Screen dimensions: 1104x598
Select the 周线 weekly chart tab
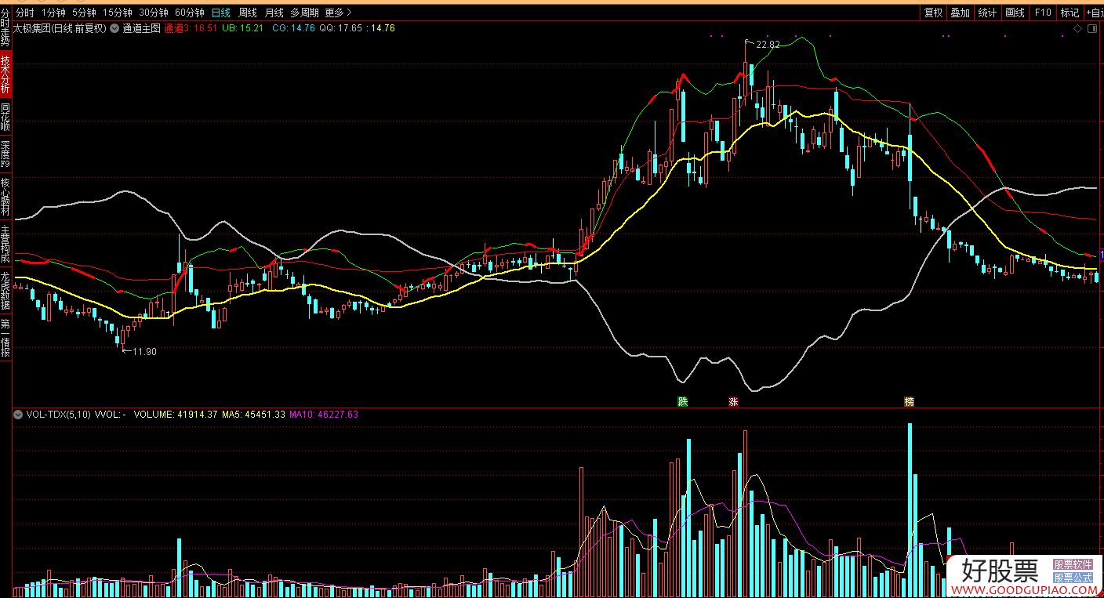[247, 13]
